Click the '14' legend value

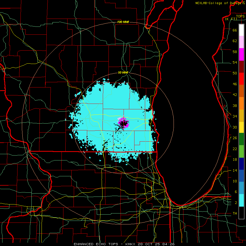[x=235, y=170]
